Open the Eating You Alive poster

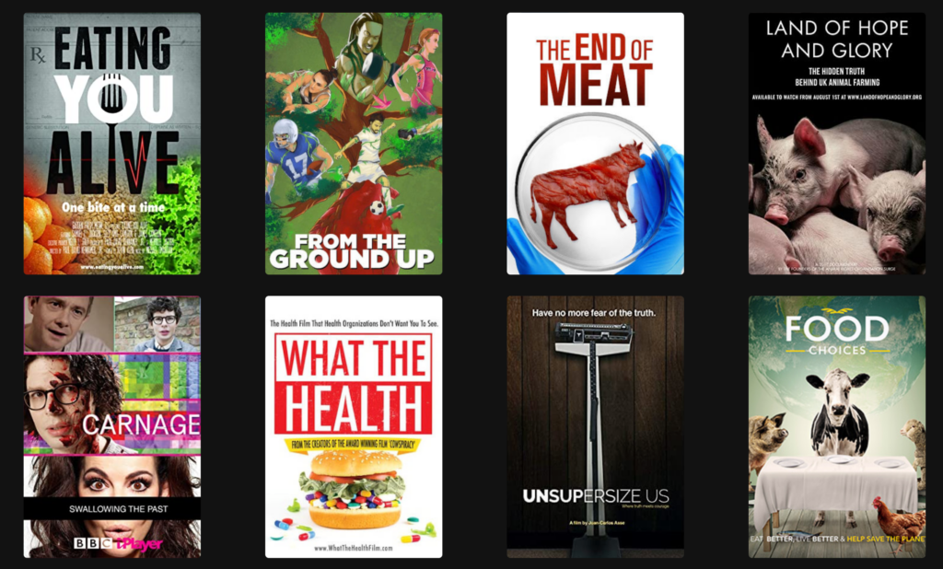[111, 143]
